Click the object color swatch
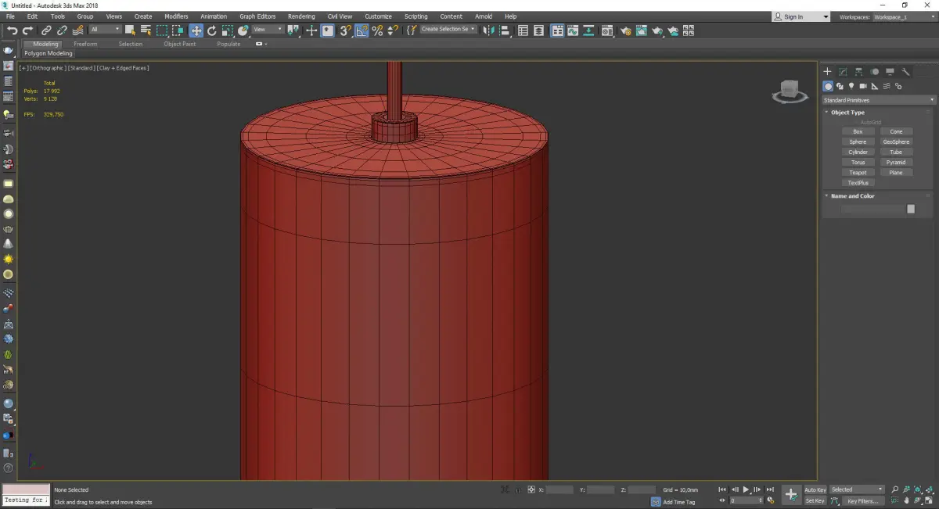Image resolution: width=939 pixels, height=509 pixels. click(x=911, y=209)
